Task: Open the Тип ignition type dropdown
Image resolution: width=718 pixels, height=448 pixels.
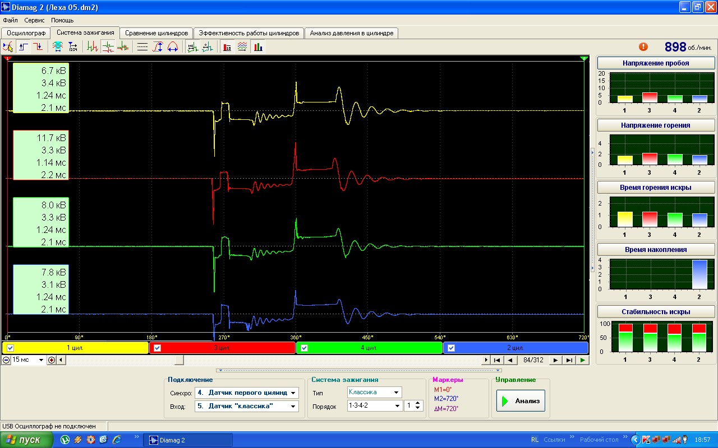Action: [397, 393]
